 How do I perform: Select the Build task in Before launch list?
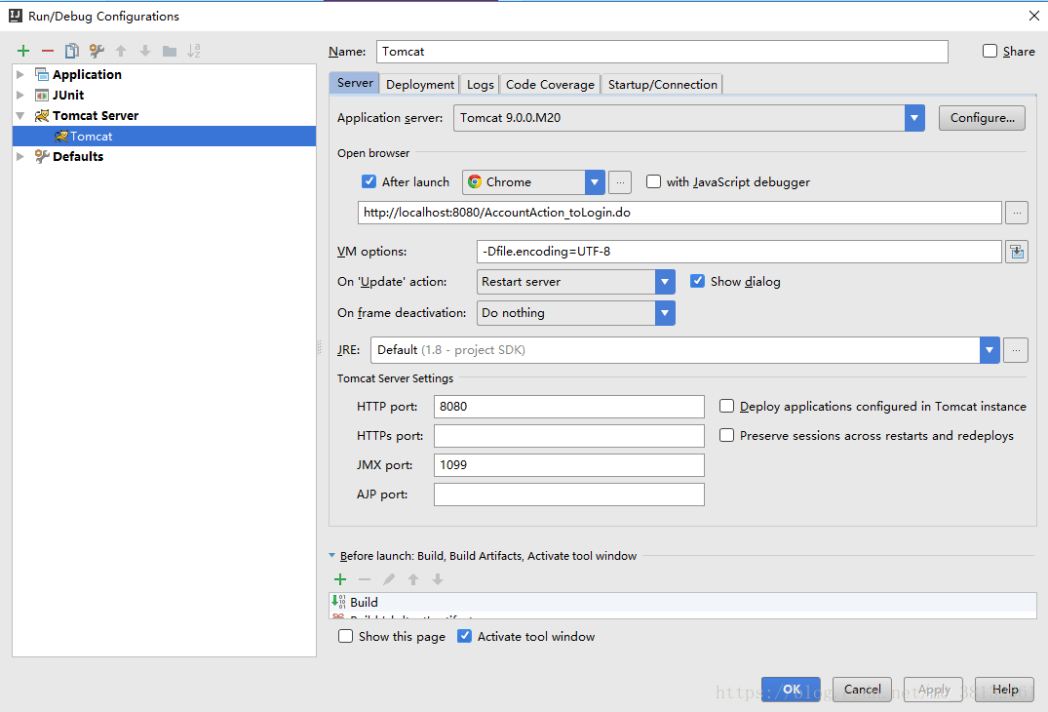365,602
